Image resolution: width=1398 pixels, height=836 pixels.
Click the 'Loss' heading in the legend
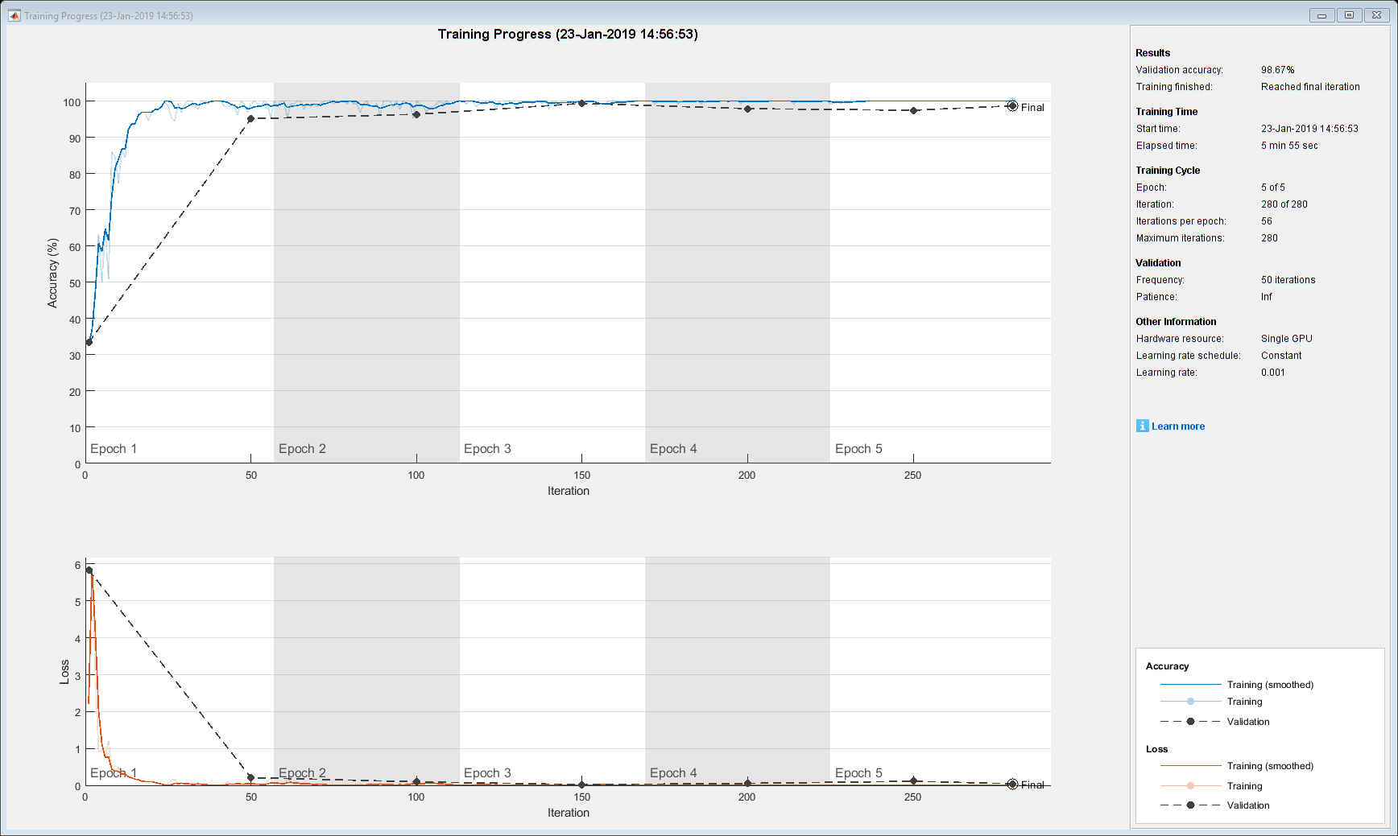1156,749
